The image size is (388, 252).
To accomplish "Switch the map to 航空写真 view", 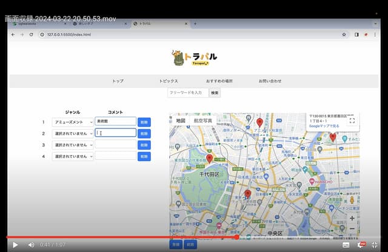I will (203, 121).
